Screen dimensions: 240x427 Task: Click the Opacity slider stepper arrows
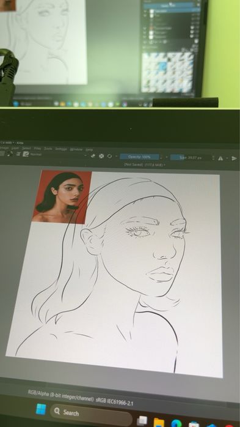click(x=161, y=157)
